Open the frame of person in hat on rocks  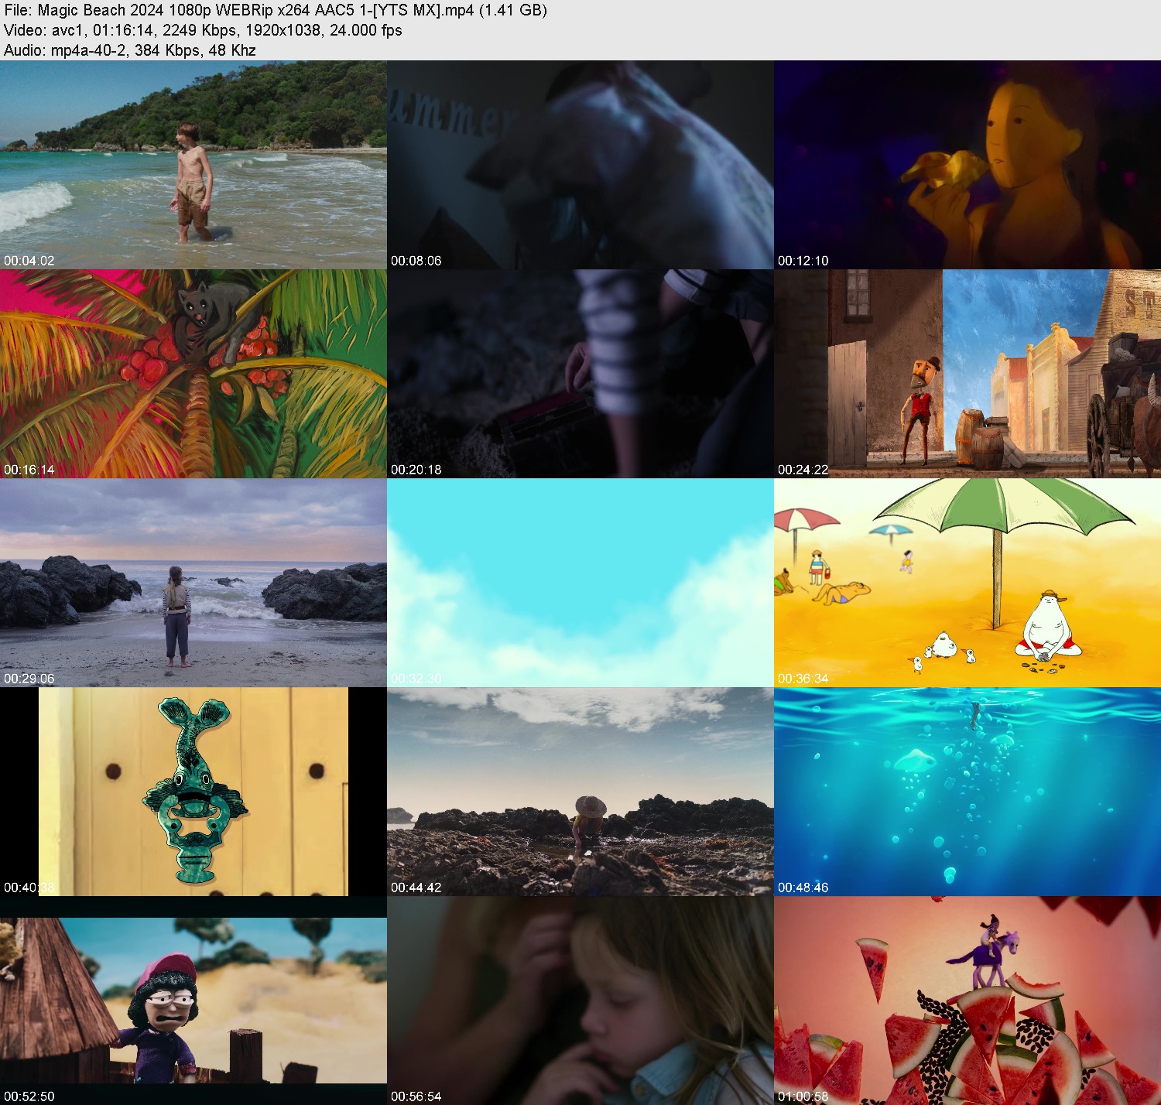580,792
